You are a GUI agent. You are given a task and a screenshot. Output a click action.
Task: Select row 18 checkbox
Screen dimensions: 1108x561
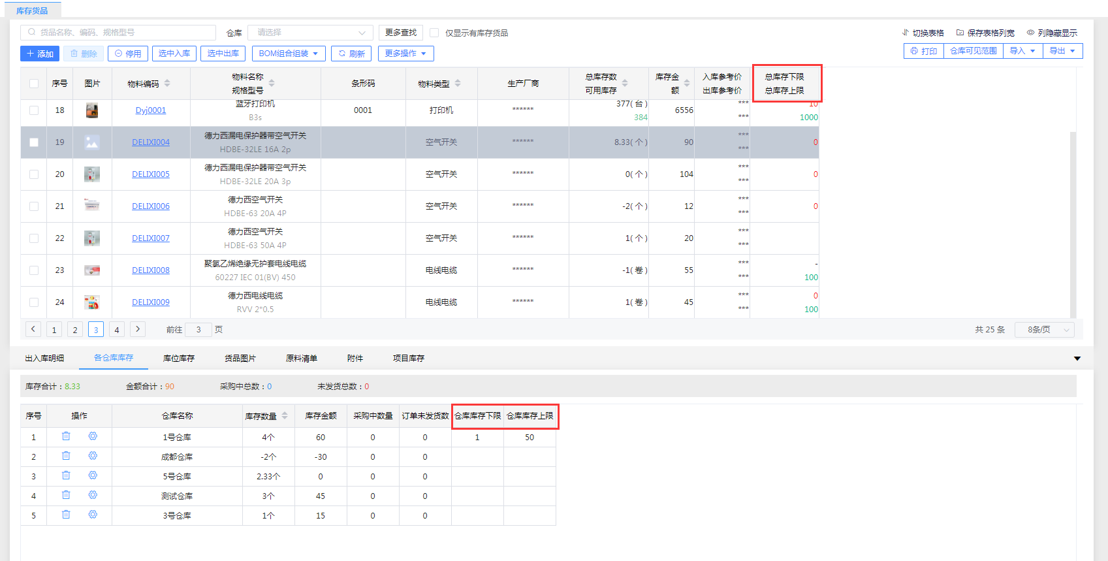click(34, 110)
